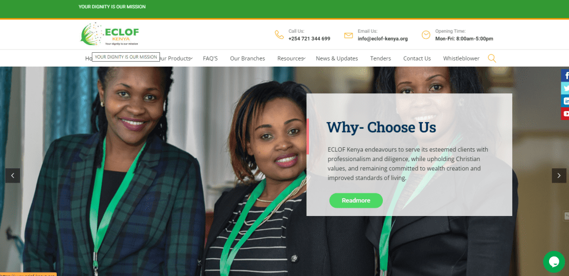This screenshot has width=569, height=276.
Task: Click the ECLOF Kenya logo
Action: 109,34
